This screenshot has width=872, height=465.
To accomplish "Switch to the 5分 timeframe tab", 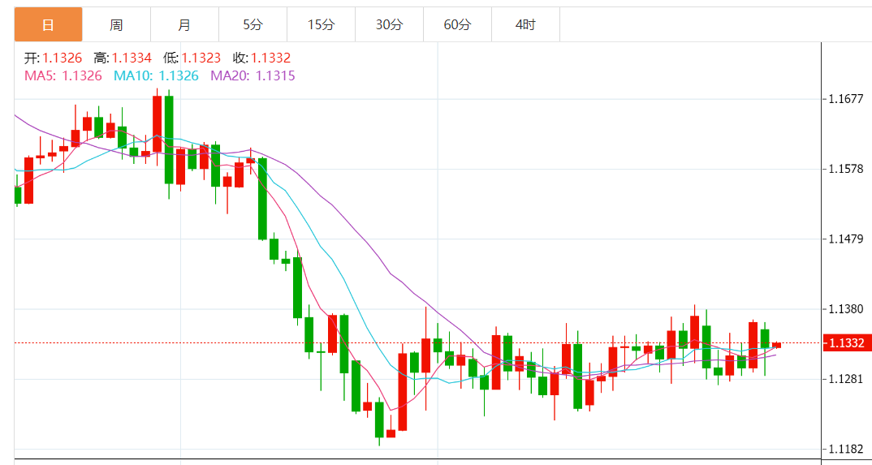I will 253,25.
